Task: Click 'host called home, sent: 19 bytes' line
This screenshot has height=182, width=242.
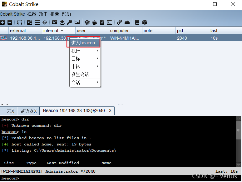Action: [47, 144]
